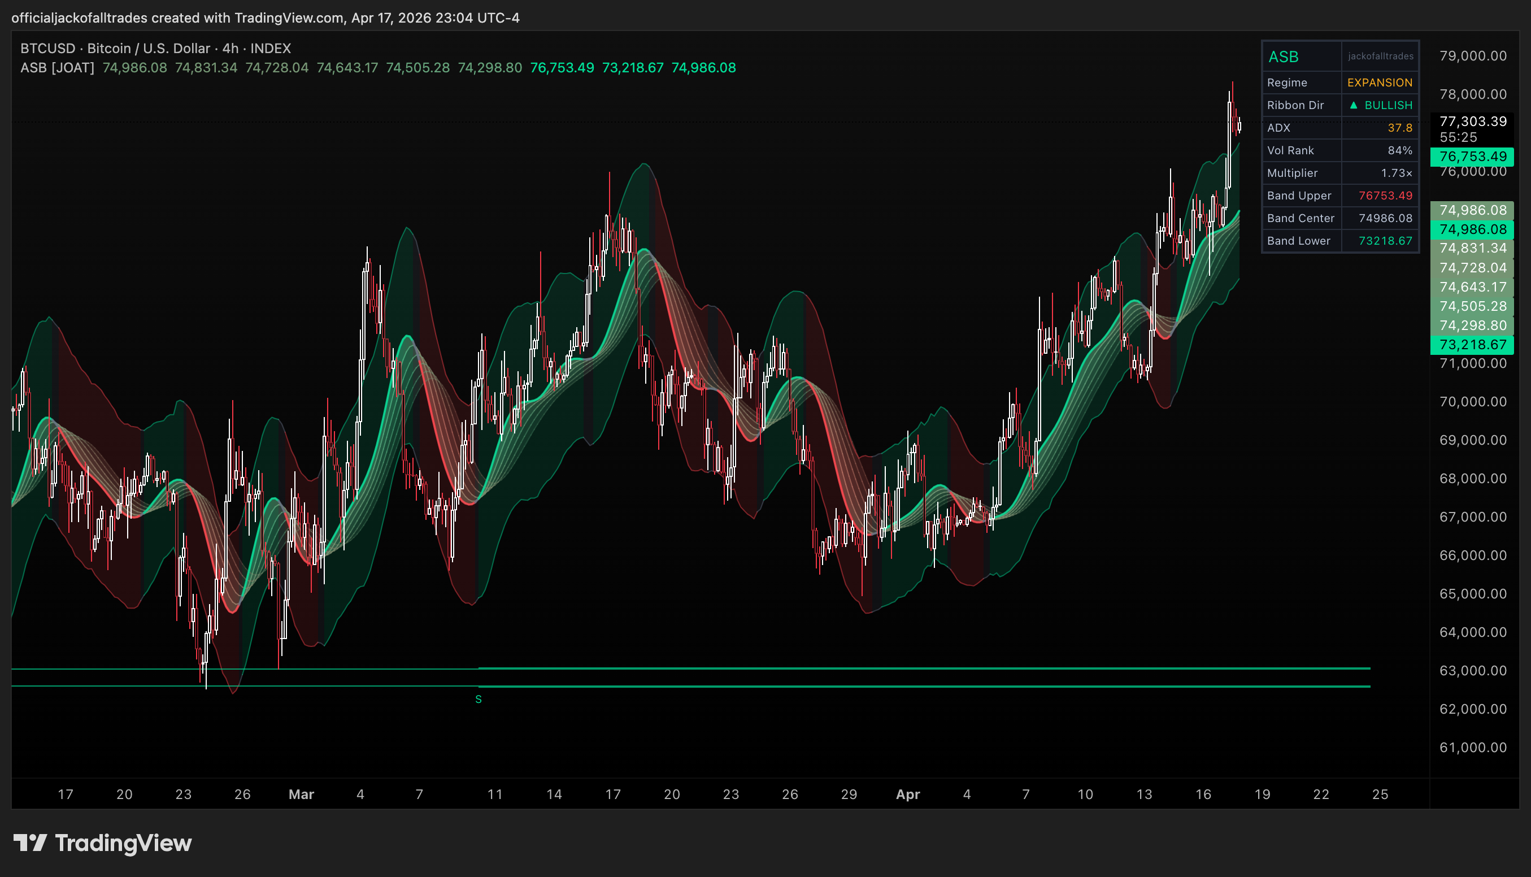Click the current price label 77,303.39
1531x877 pixels.
click(x=1473, y=121)
